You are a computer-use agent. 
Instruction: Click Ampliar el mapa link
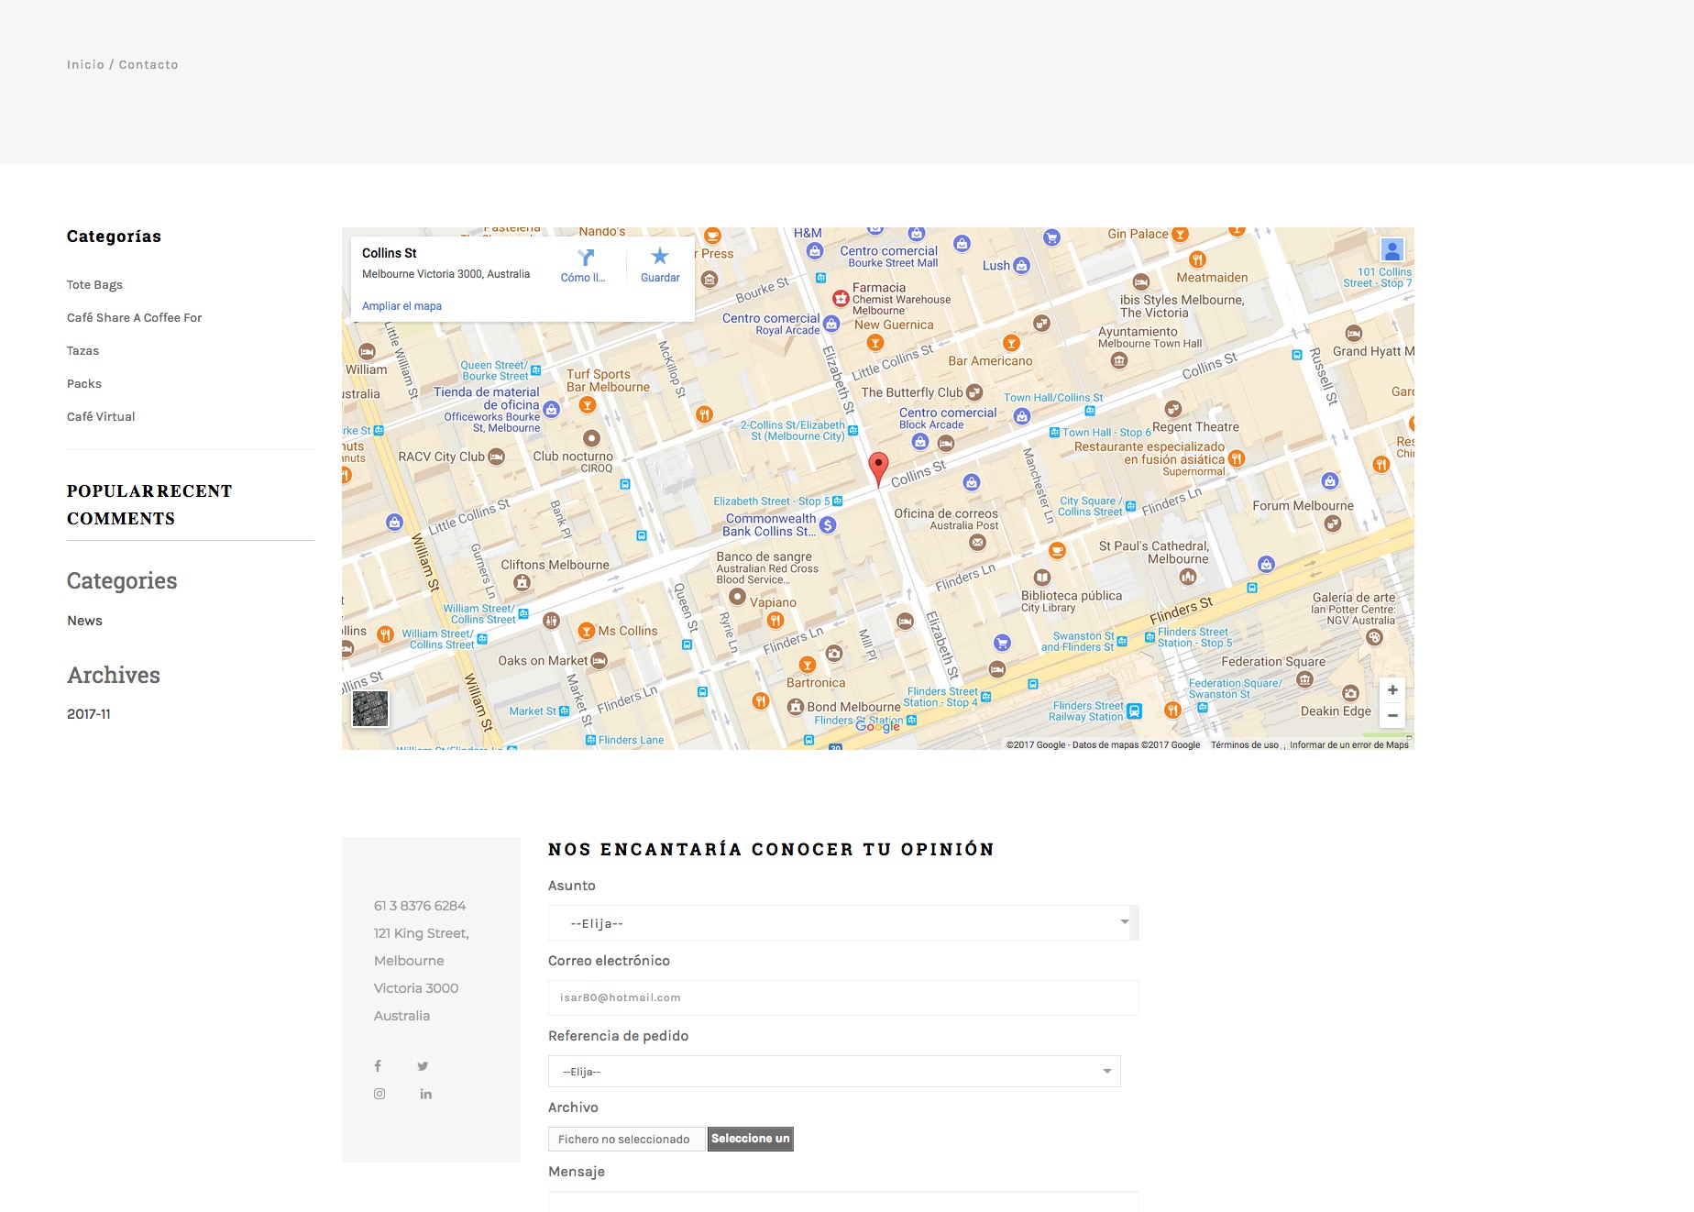coord(401,306)
